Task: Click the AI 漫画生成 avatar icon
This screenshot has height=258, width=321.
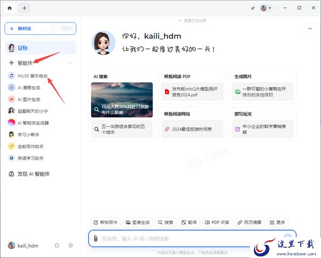Action: tap(11, 88)
